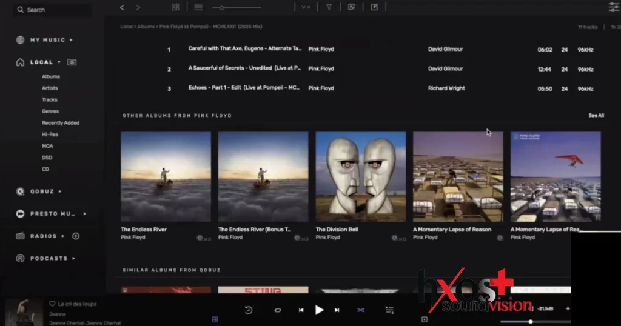Select track Echoes - Part 1 - Edit
The height and width of the screenshot is (326, 621).
[244, 88]
